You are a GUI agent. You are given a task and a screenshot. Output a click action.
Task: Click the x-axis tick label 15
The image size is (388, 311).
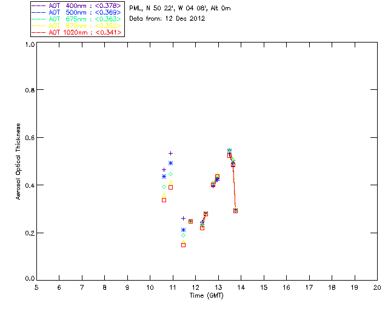[264, 287]
